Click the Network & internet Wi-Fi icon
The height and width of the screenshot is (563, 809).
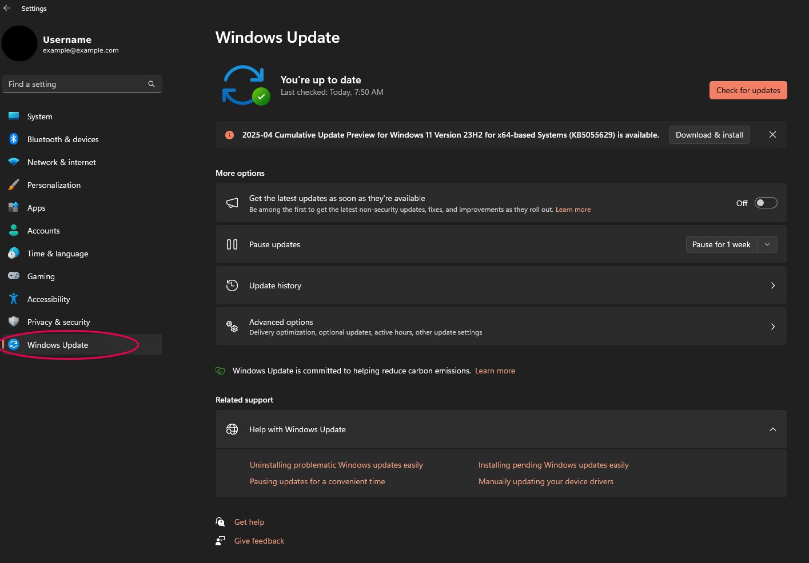tap(14, 162)
